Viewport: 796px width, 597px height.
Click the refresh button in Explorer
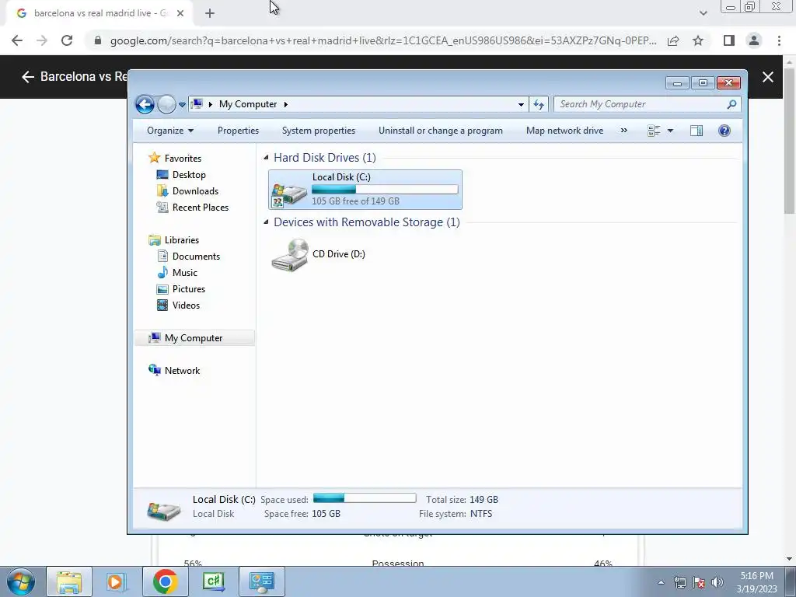(539, 105)
